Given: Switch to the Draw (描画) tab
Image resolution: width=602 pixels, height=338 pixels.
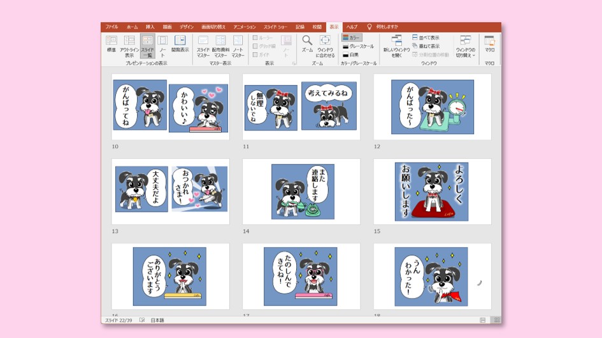Looking at the screenshot, I should [168, 27].
